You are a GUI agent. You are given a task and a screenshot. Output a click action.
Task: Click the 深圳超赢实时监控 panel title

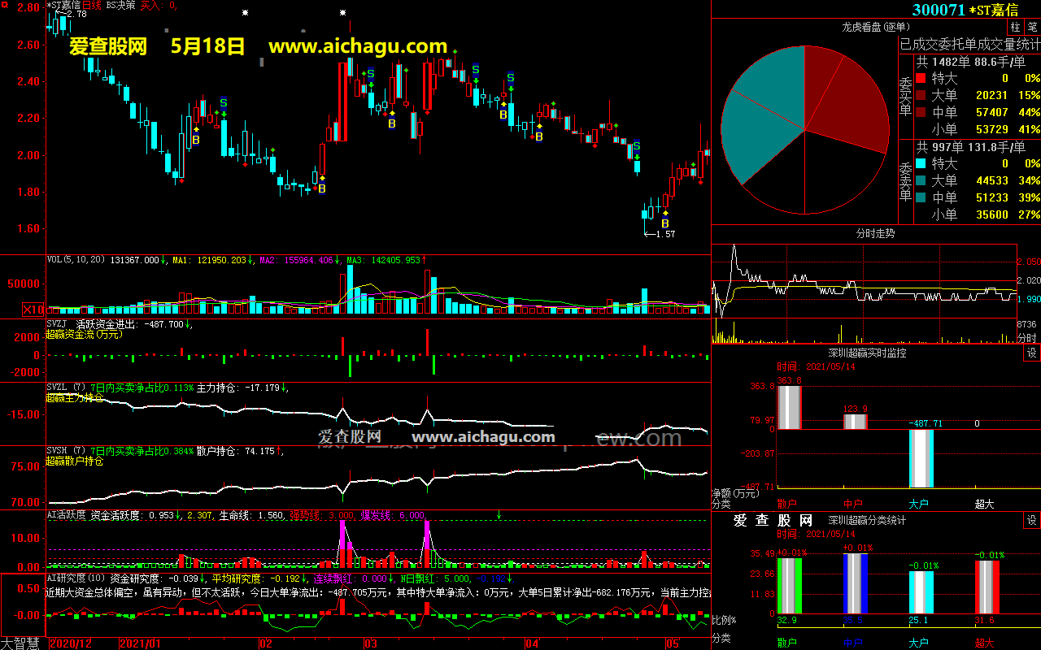pyautogui.click(x=867, y=353)
